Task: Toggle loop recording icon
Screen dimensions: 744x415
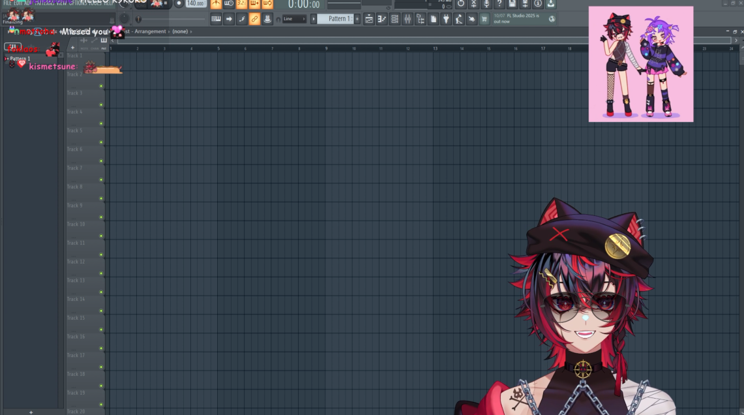Action: point(267,4)
